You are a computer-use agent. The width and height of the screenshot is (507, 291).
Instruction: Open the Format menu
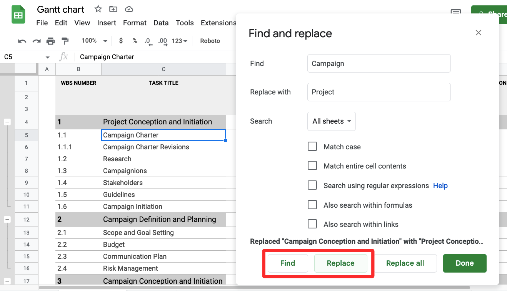(x=135, y=23)
